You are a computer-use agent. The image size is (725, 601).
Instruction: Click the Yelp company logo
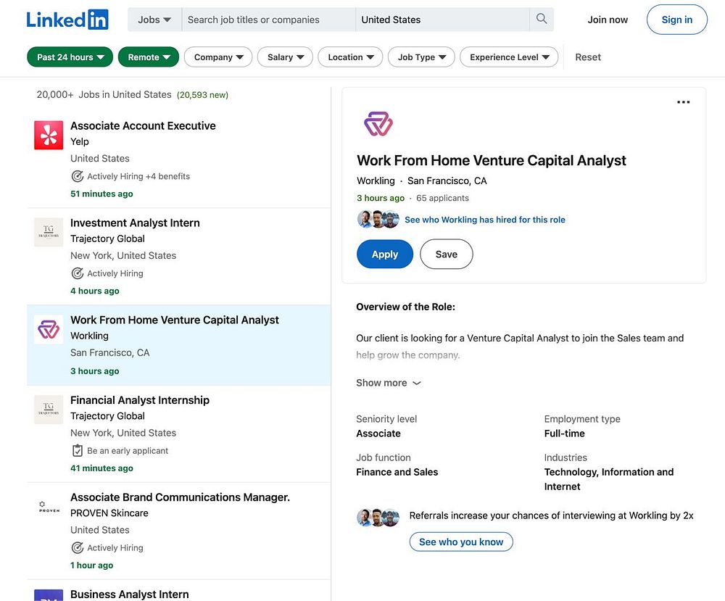tap(49, 136)
